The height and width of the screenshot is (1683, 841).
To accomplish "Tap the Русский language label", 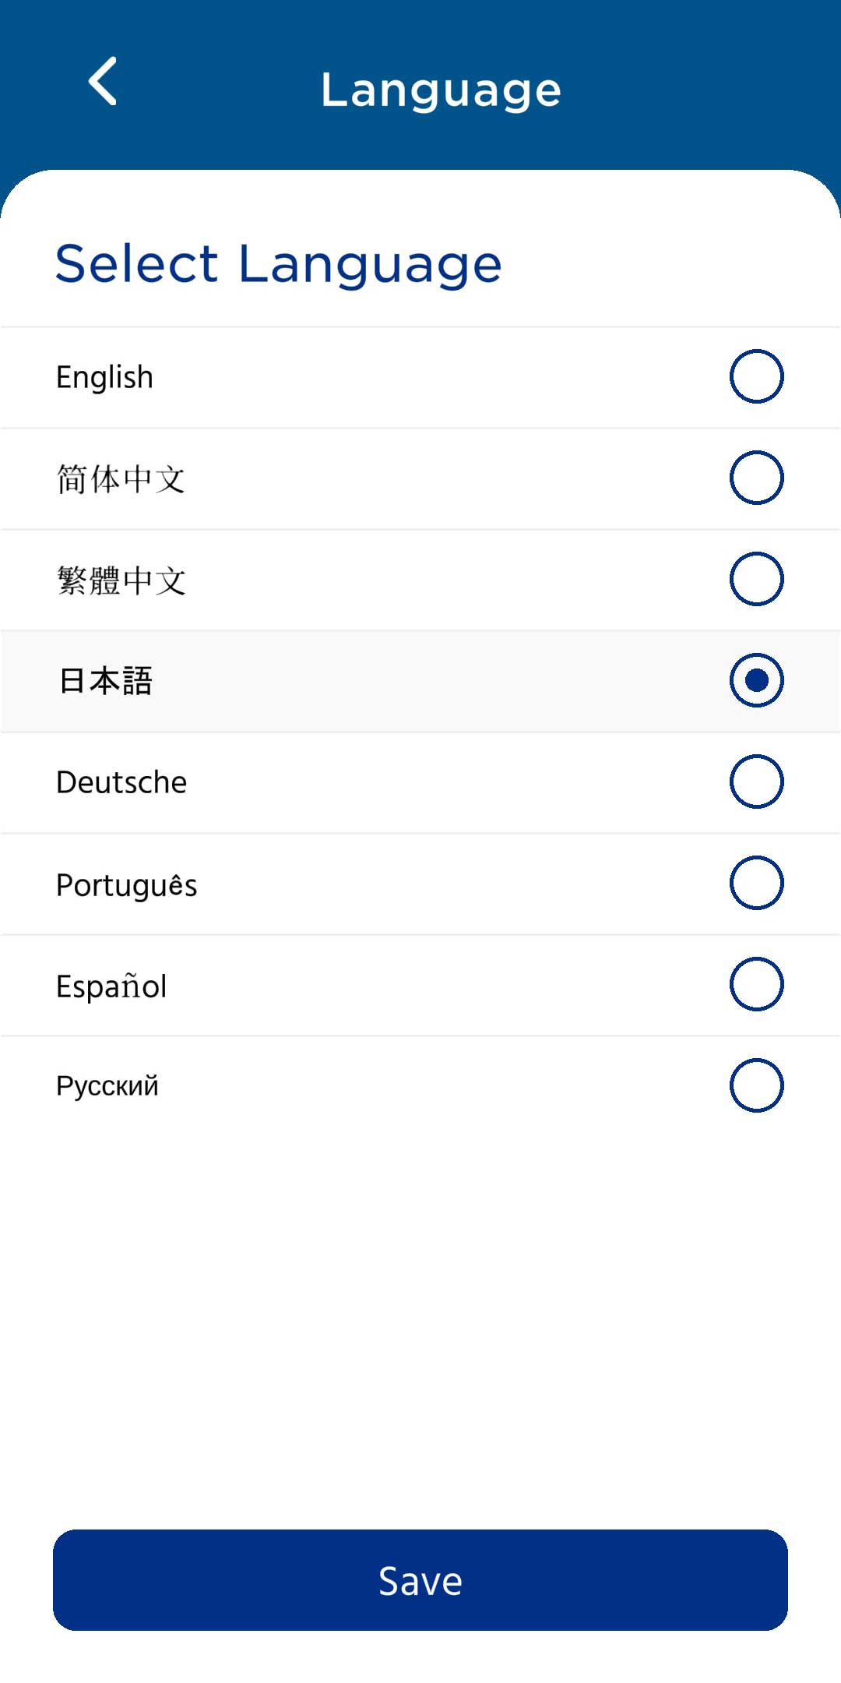I will (x=107, y=1086).
